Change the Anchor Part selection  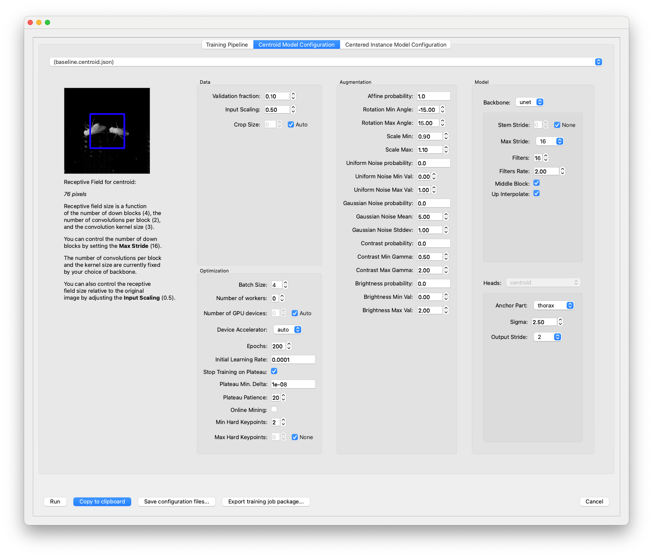coord(554,305)
